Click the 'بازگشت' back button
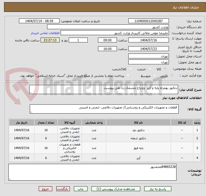This screenshot has height=196, width=206. [63, 189]
